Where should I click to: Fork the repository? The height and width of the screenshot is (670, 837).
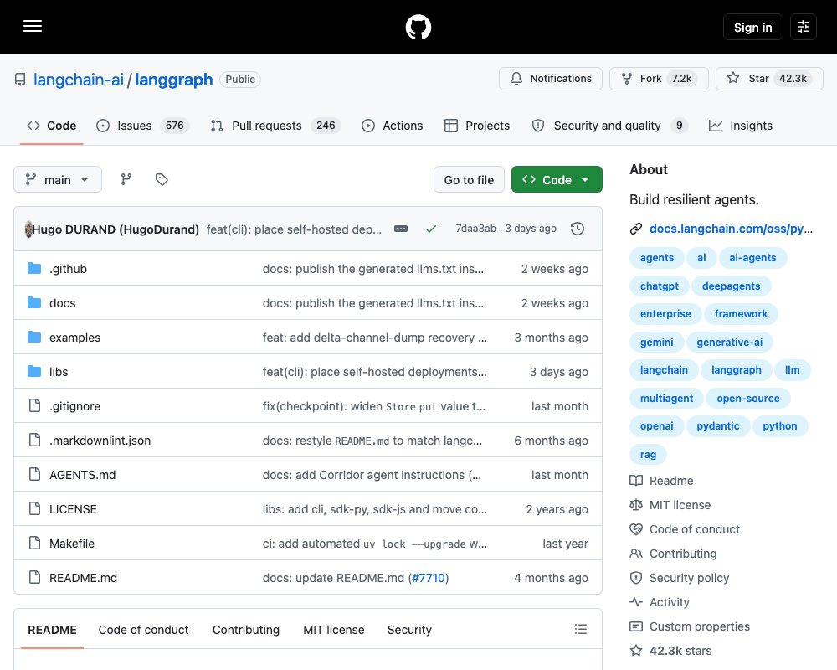click(x=659, y=79)
